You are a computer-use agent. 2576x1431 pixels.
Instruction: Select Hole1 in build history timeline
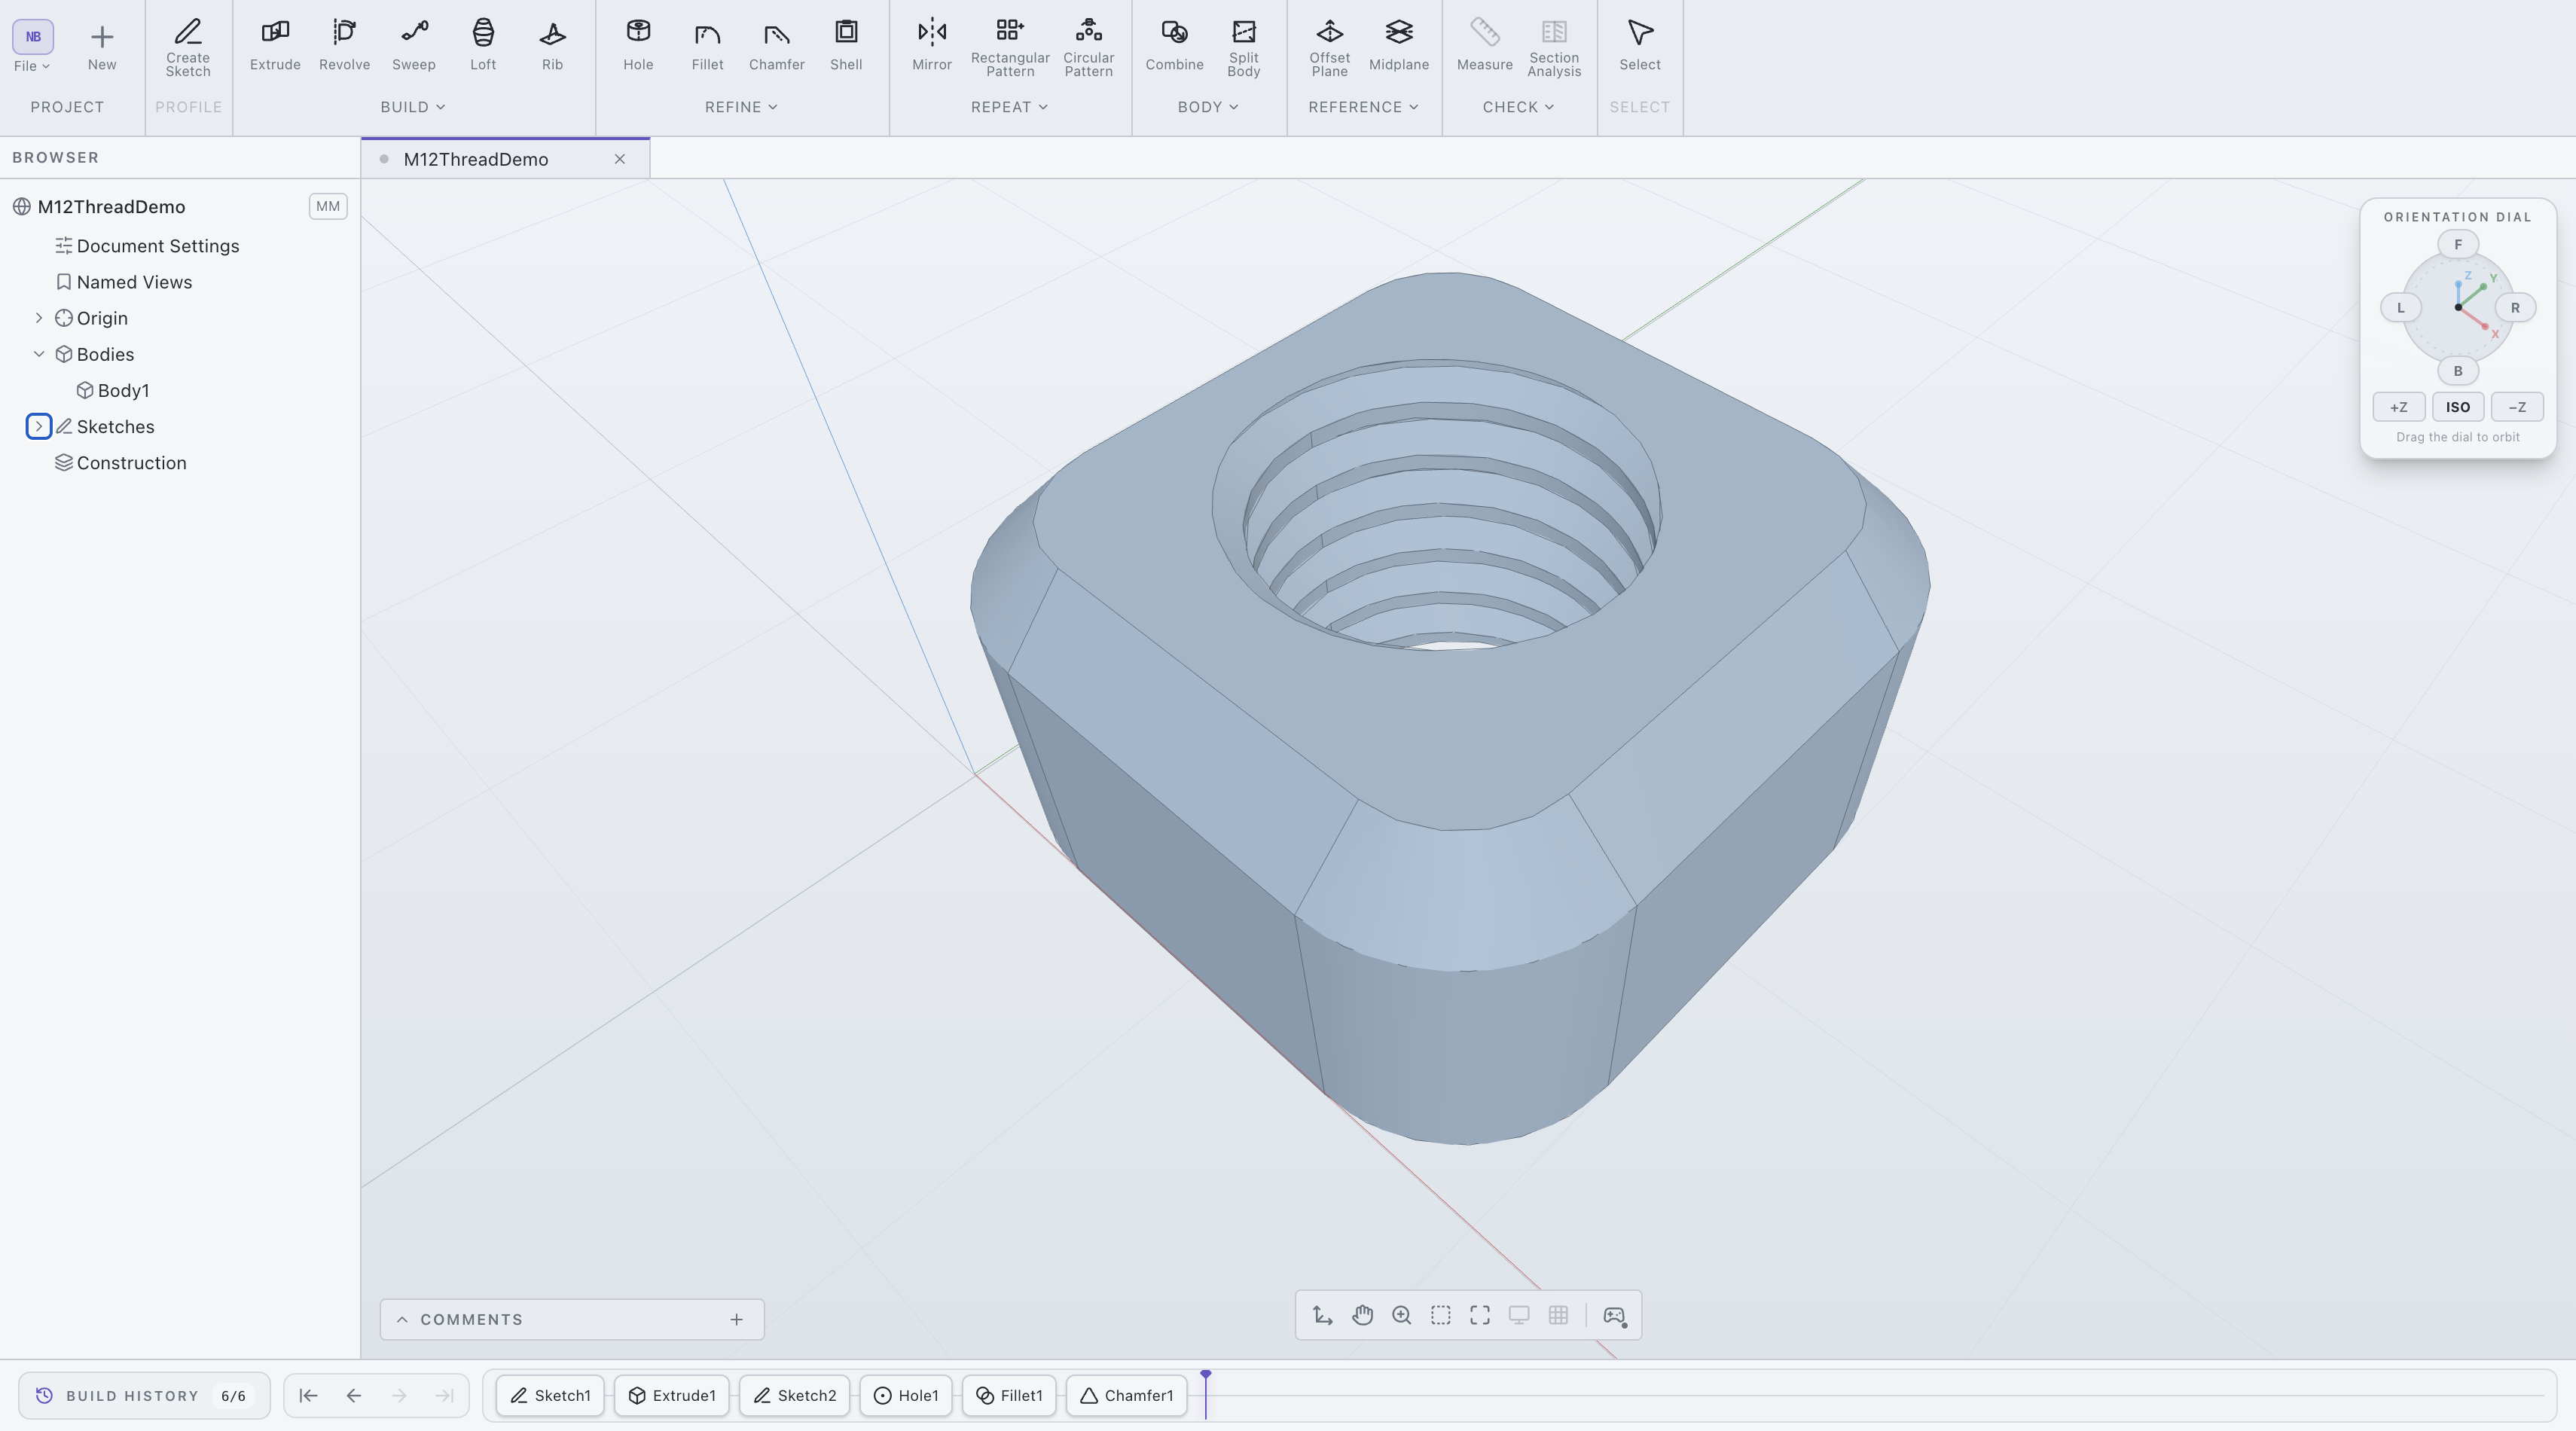[906, 1396]
